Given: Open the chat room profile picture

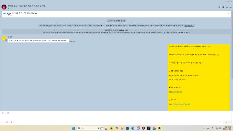Looking at the screenshot, I should tap(4, 7).
